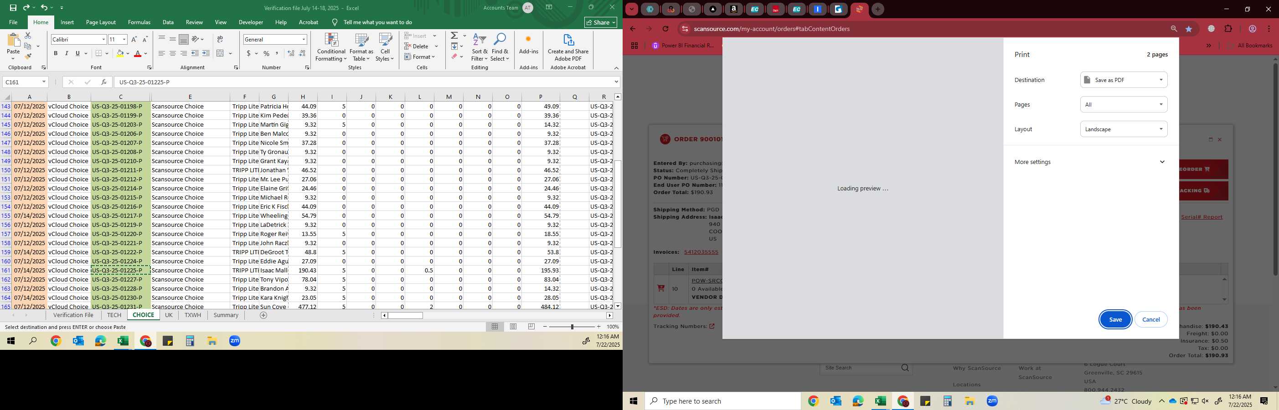This screenshot has width=1279, height=410.
Task: Click the Add-ins button
Action: point(528,45)
